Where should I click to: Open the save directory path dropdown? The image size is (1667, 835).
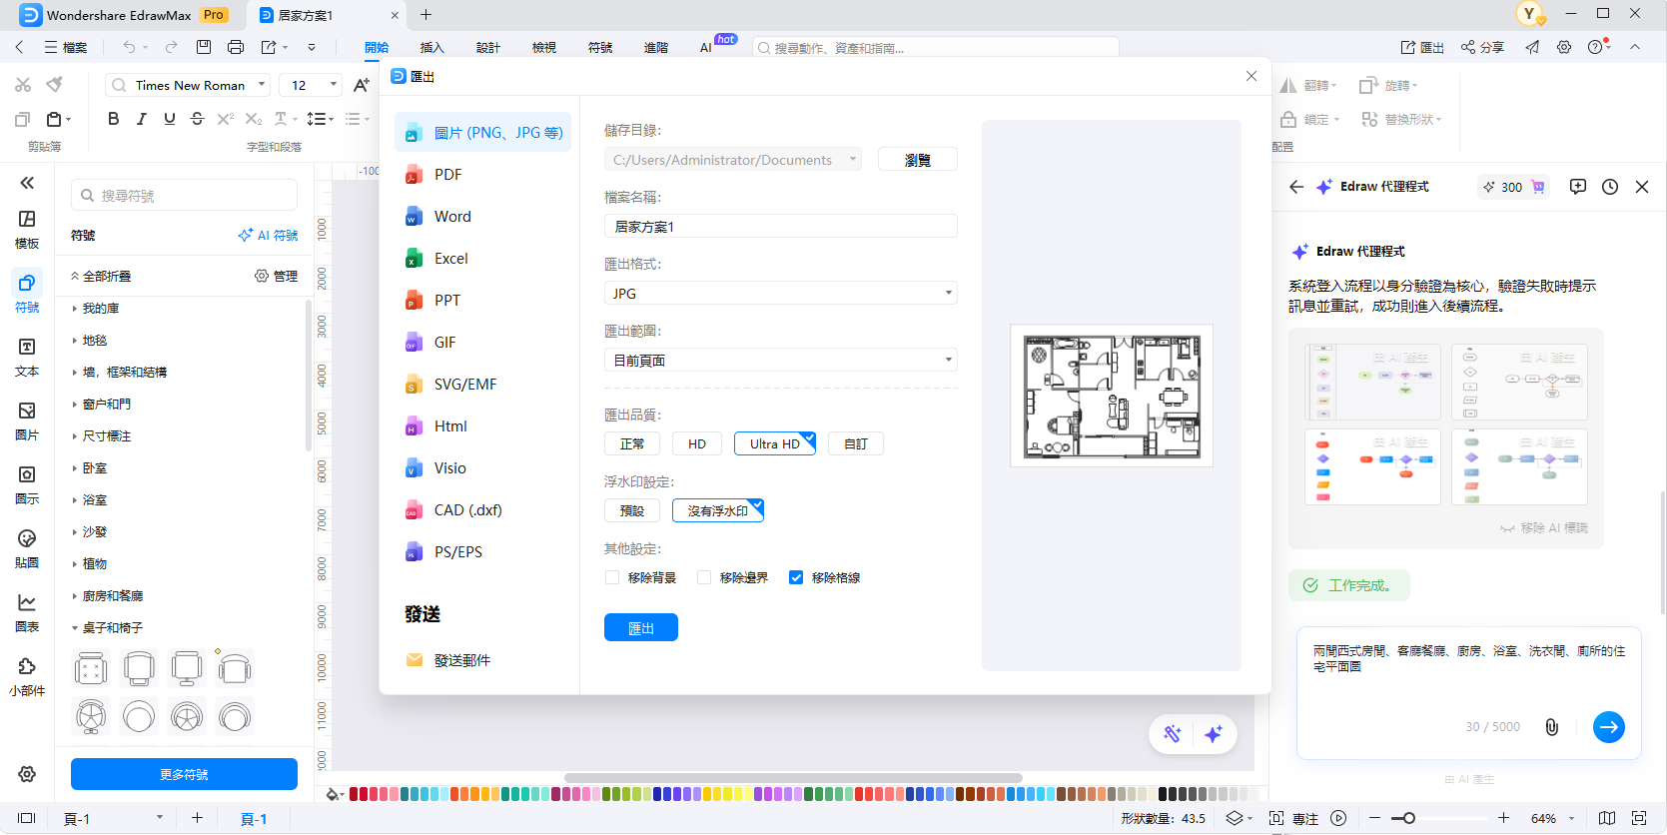(x=733, y=160)
